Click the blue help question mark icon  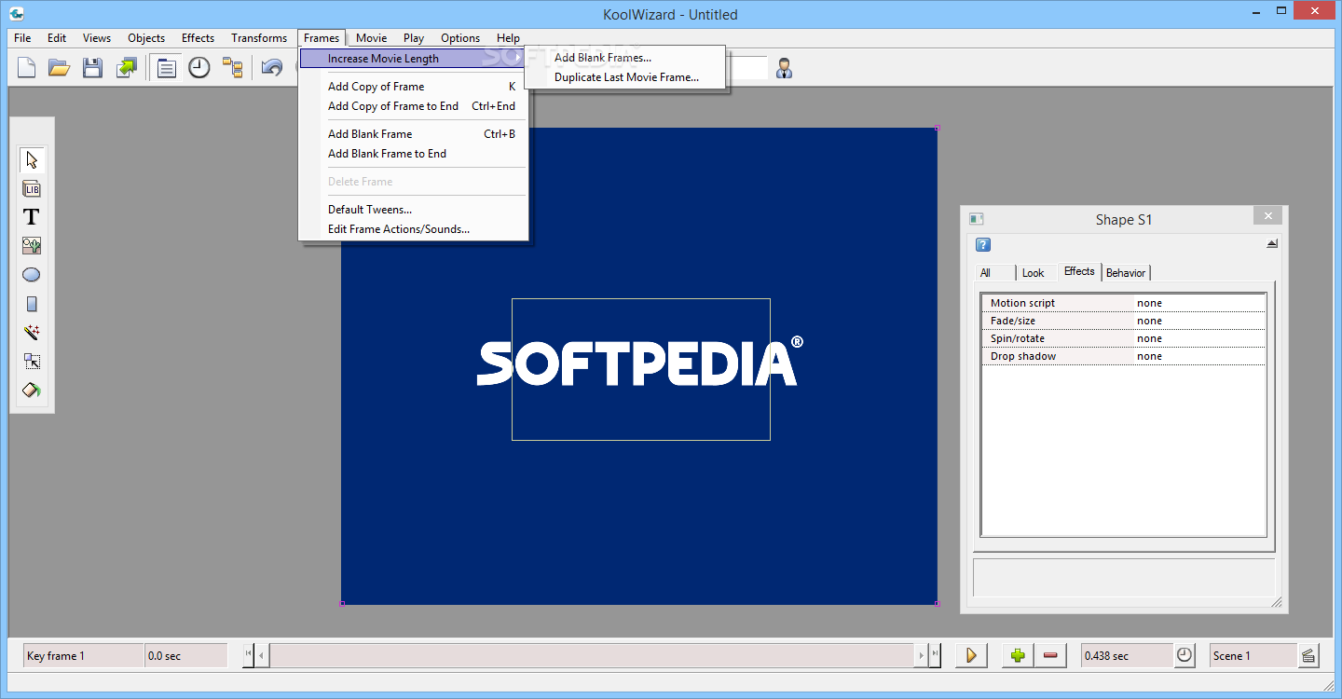(983, 245)
